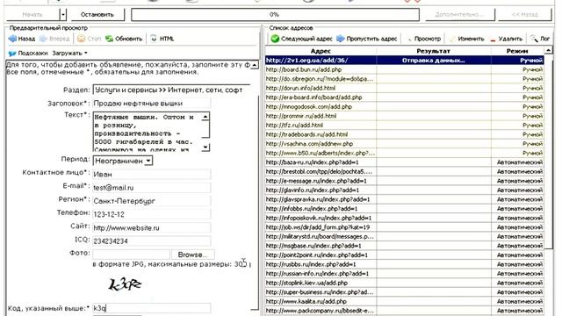Click the Телефон field 123-12-12
This screenshot has height=316, width=562.
coord(152,214)
